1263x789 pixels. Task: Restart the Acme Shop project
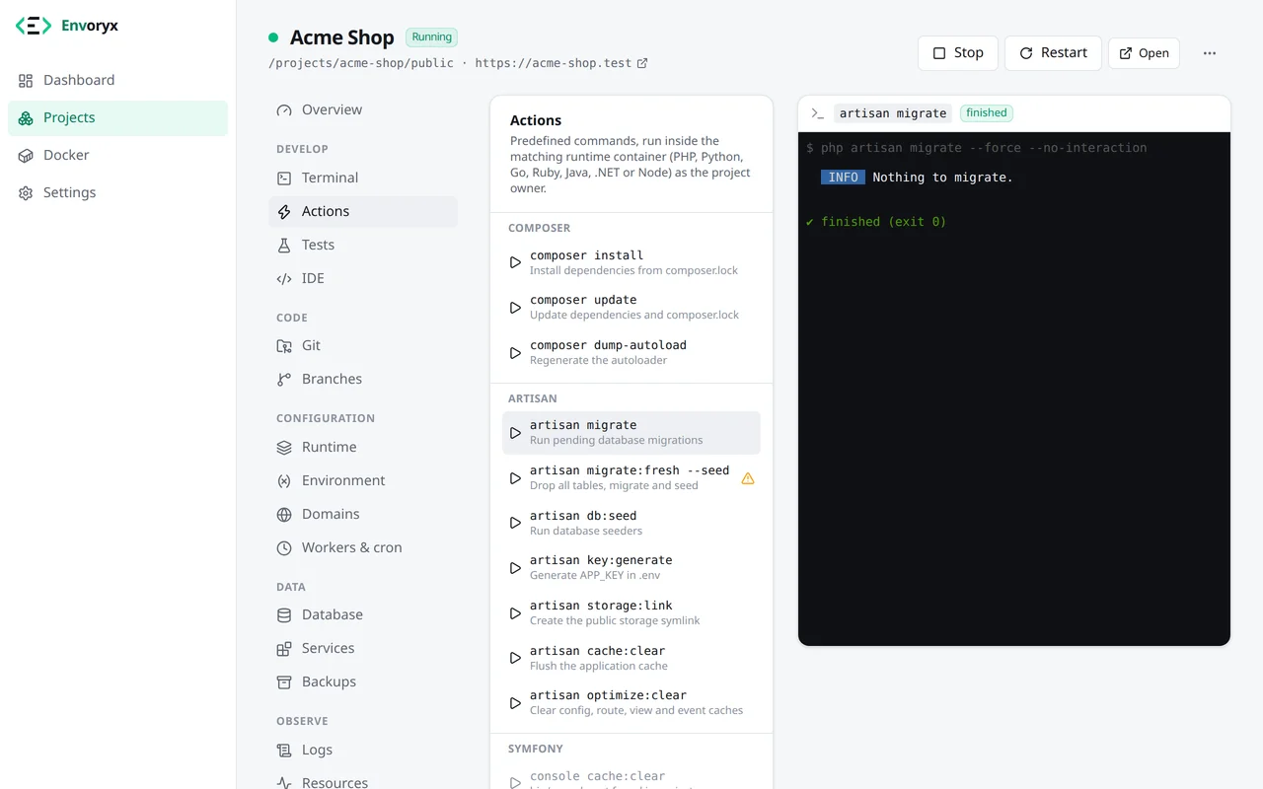(1053, 53)
